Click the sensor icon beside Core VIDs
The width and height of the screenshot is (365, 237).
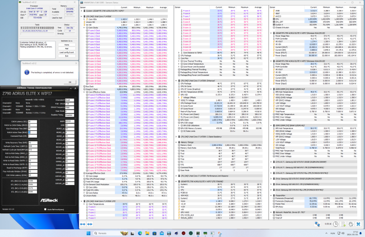point(87,19)
